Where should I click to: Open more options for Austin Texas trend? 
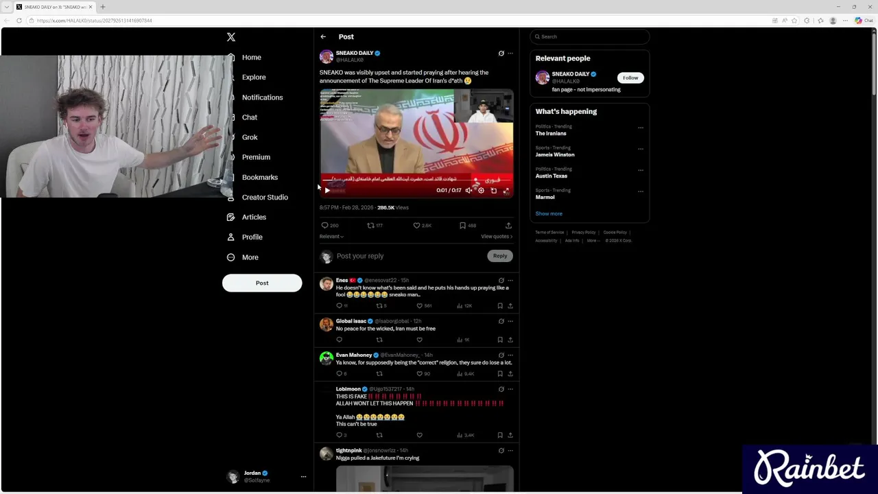point(641,170)
